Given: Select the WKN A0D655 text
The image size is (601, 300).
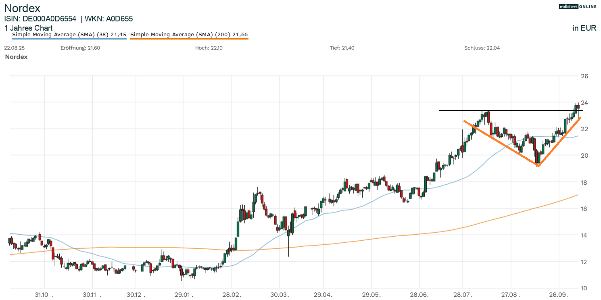Looking at the screenshot, I should tap(109, 19).
